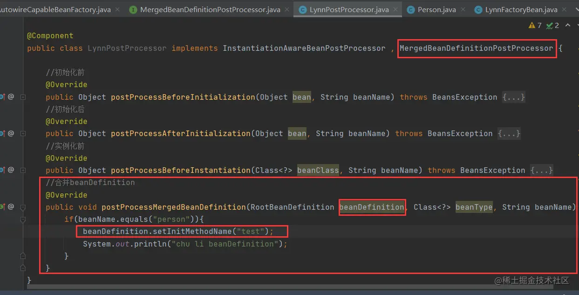This screenshot has height=295, width=579.
Task: Unfold the {...} placeholder after postProcessBeforeInstantiation
Action: tap(542, 170)
